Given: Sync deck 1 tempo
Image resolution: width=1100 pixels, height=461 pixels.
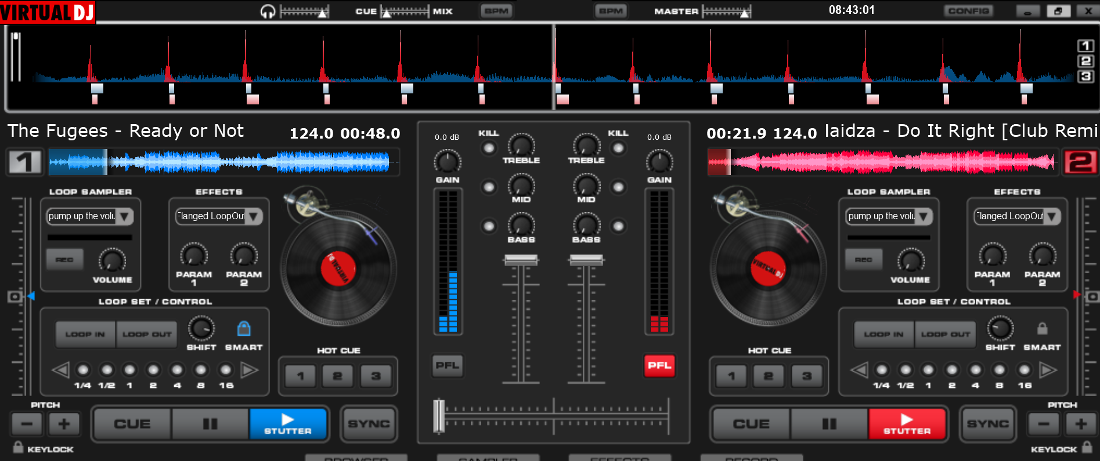Looking at the screenshot, I should click(369, 424).
